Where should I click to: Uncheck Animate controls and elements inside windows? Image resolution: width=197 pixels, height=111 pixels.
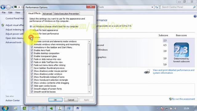32,41
